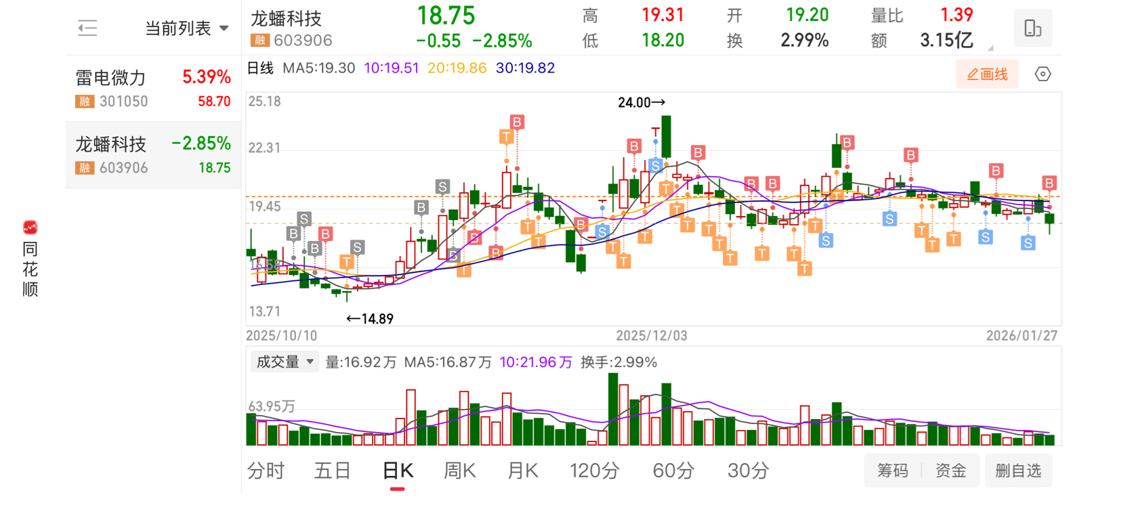This screenshot has width=1128, height=520.
Task: Click the 开 19.20 open value
Action: coord(807,15)
